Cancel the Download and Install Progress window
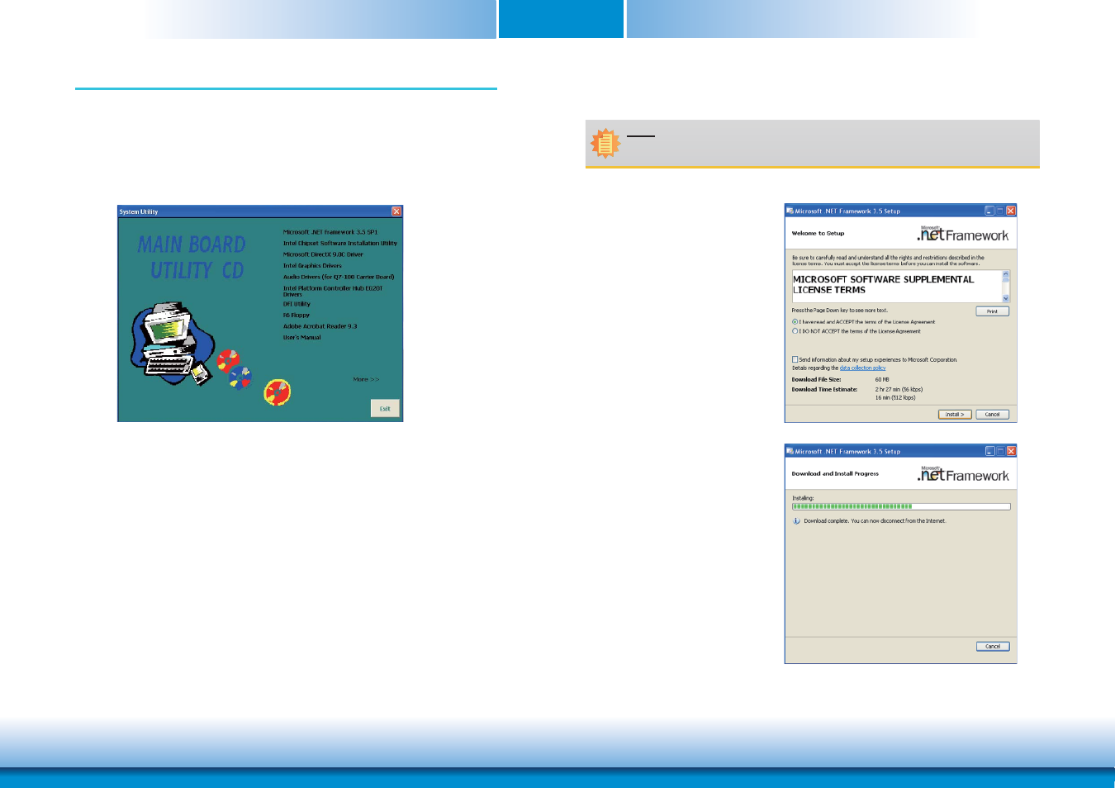 coord(992,647)
